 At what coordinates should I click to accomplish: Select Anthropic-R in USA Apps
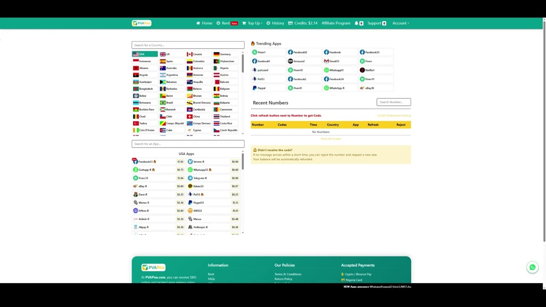click(x=213, y=227)
